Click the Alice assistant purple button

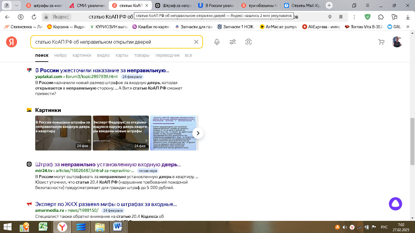[x=395, y=204]
